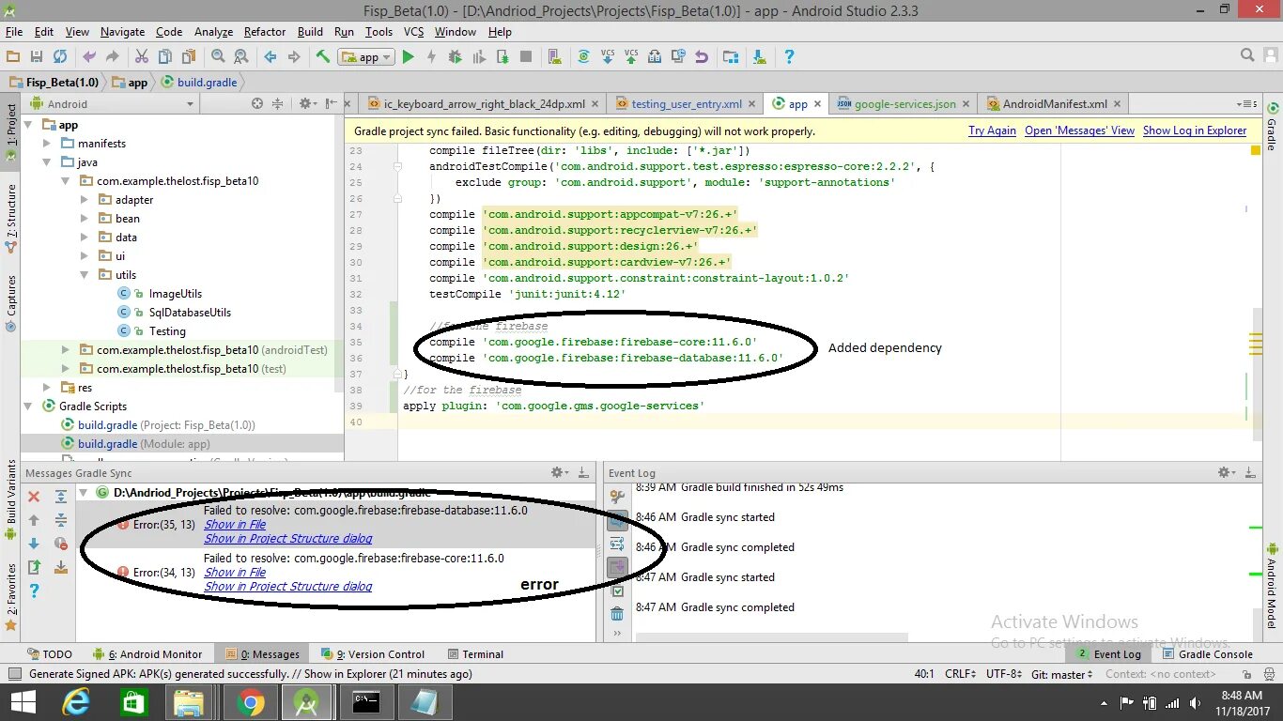This screenshot has height=721, width=1283.
Task: Open the Refactor menu
Action: (x=265, y=32)
